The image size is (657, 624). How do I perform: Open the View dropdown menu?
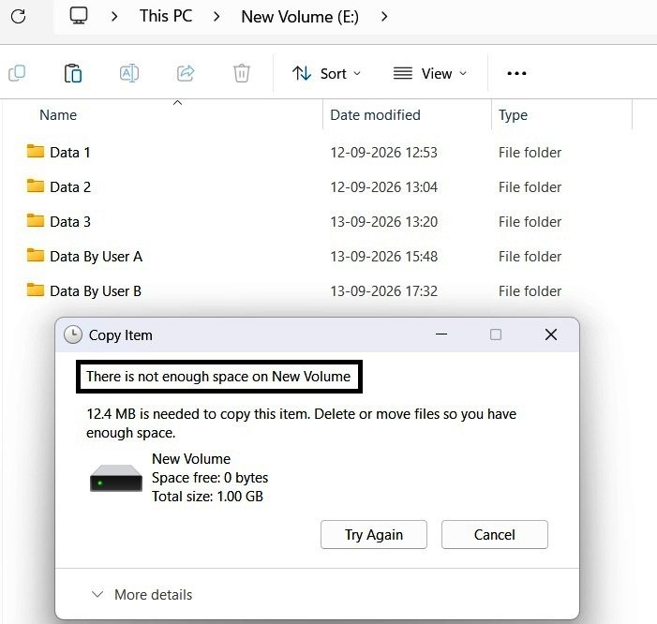pyautogui.click(x=430, y=74)
